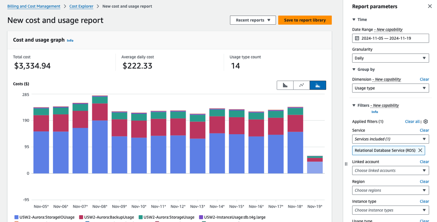Click the Nov-19 partial bar
The height and width of the screenshot is (222, 437).
click(x=315, y=165)
